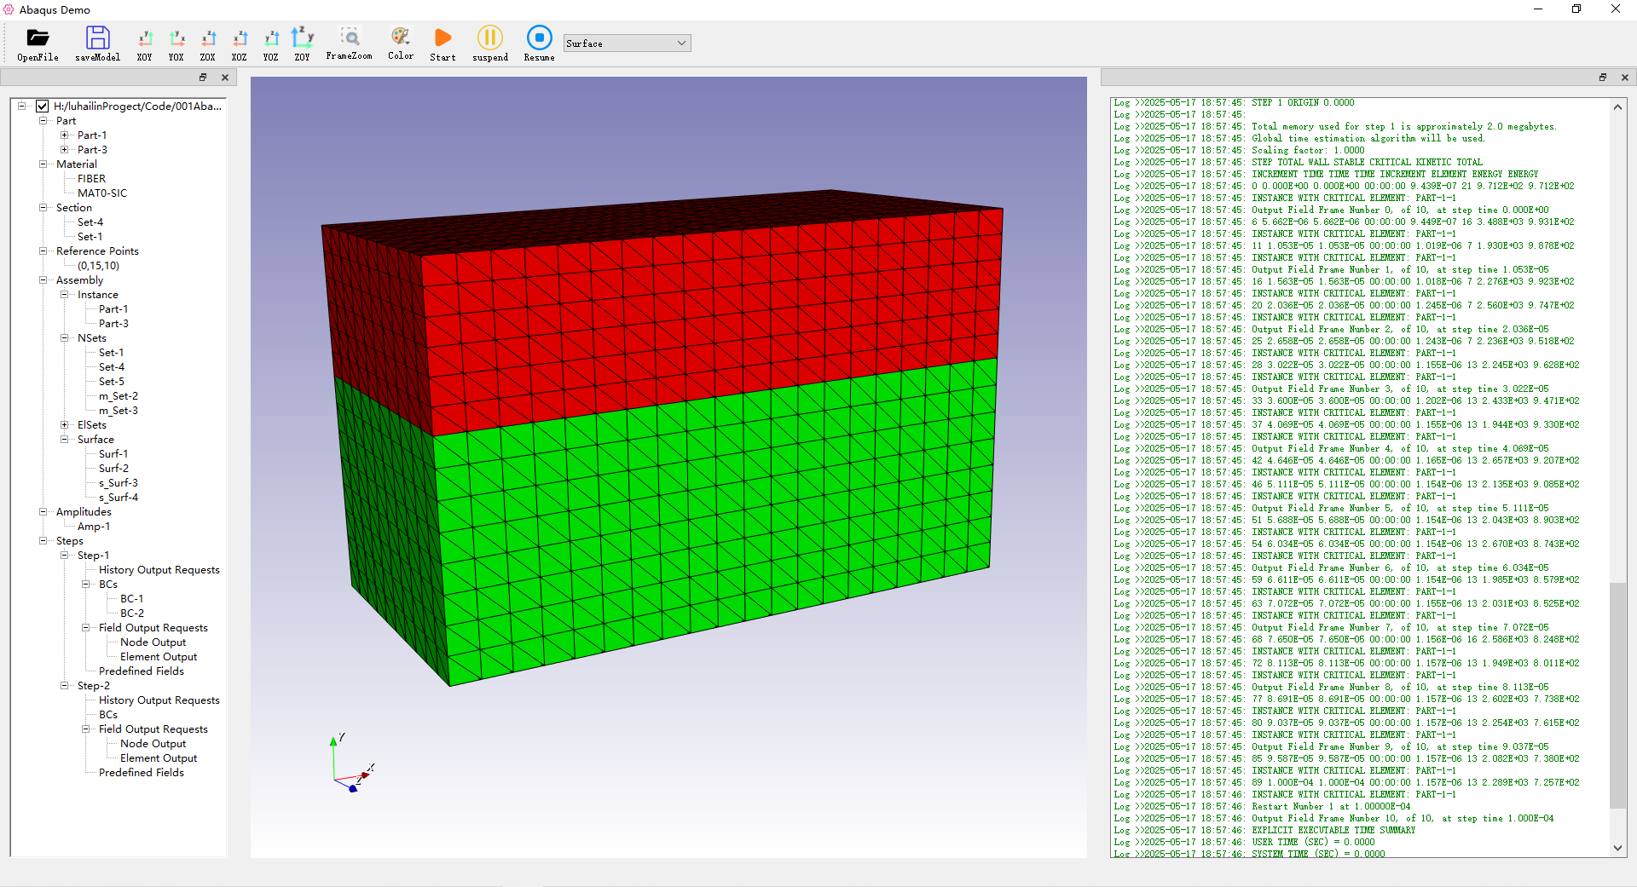1637x887 pixels.
Task: Click the log scrollbar down arrow
Action: pos(1617,848)
